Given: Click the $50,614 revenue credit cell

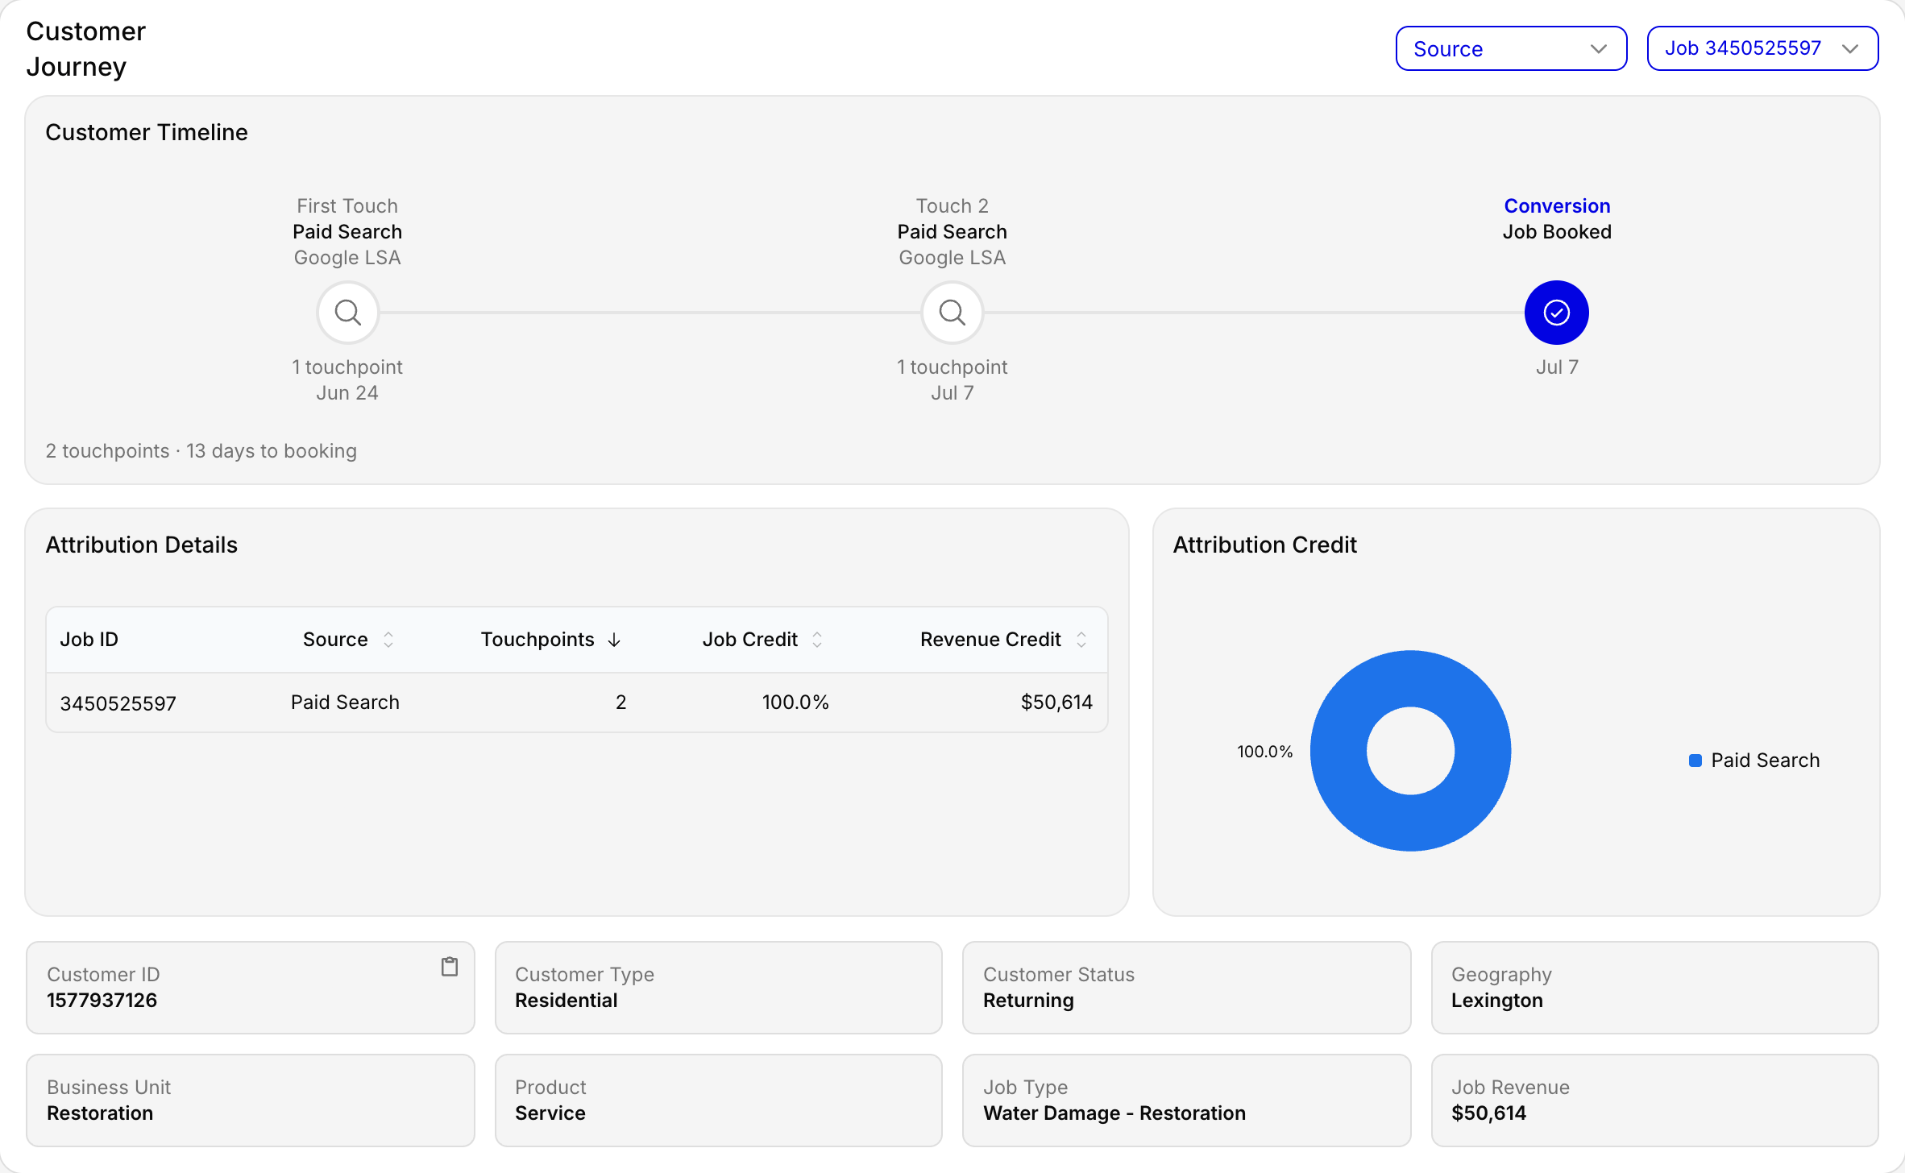Looking at the screenshot, I should coord(1056,703).
